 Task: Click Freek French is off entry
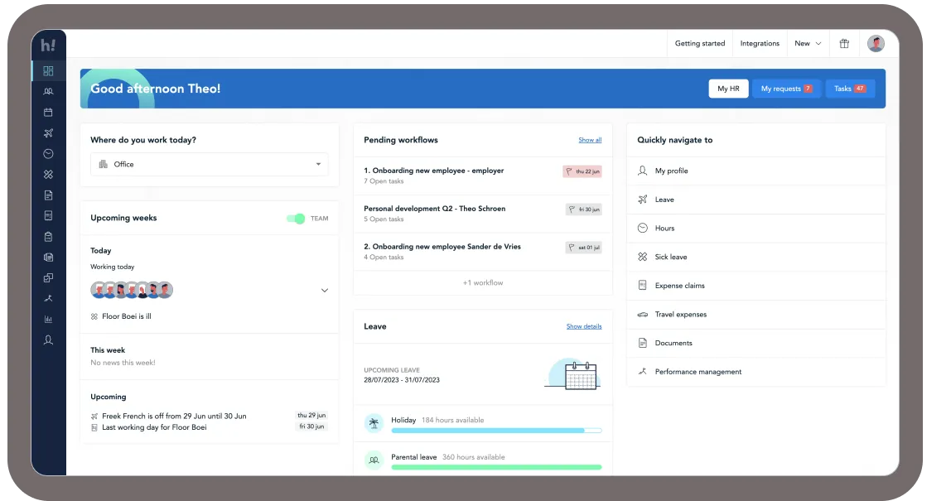click(174, 416)
